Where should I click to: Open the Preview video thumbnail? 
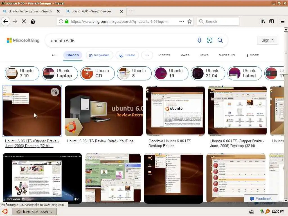[x=42, y=178]
